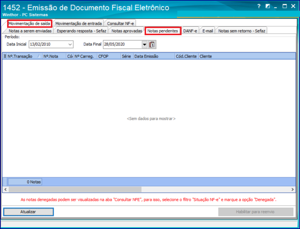Switch to Movimentação de entrada tab
Viewport: 300px width, 229px height.
[78, 24]
